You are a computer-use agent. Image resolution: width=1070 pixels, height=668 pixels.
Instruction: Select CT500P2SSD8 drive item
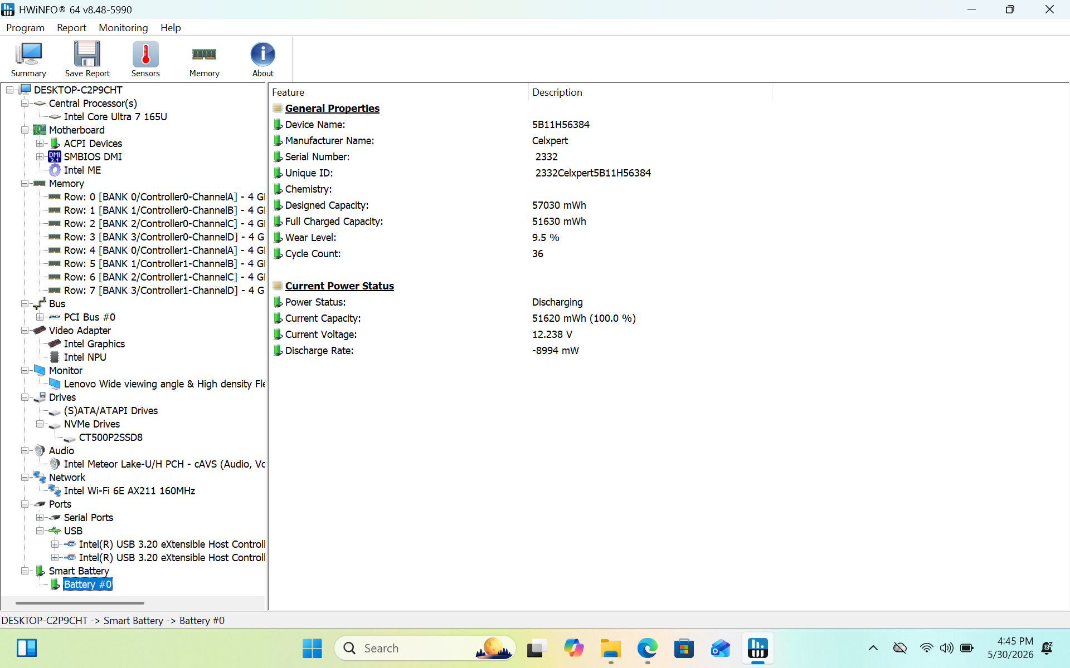click(110, 438)
